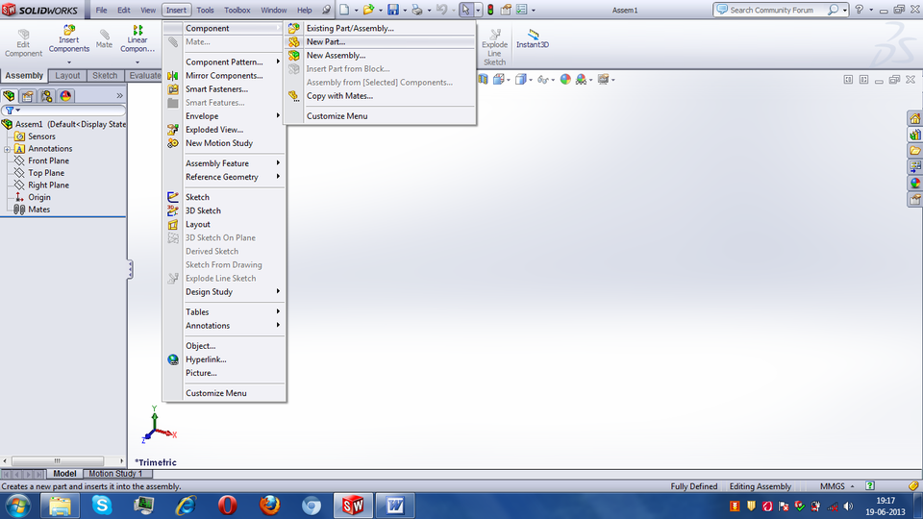Click the Save floppy disk icon
The image size is (923, 519).
[x=393, y=10]
